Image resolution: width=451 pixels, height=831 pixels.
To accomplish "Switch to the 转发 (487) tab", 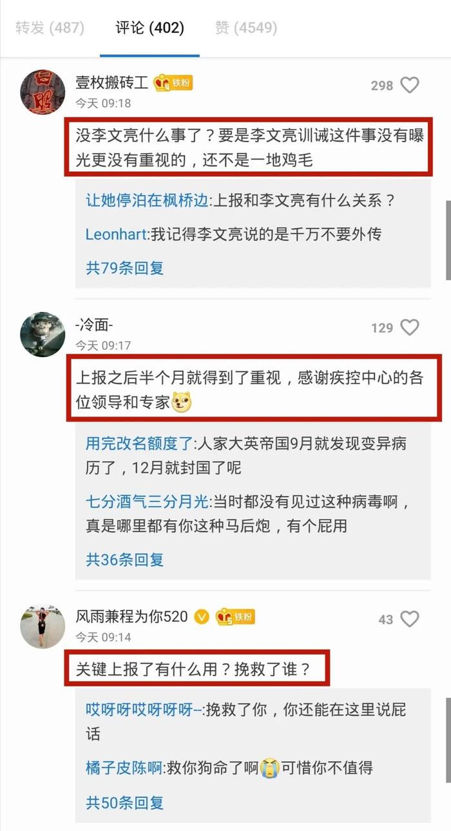I will (x=50, y=28).
